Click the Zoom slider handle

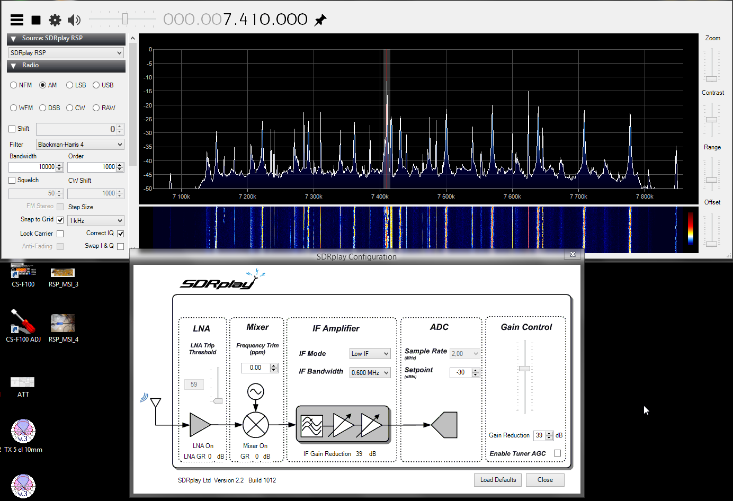pos(712,79)
